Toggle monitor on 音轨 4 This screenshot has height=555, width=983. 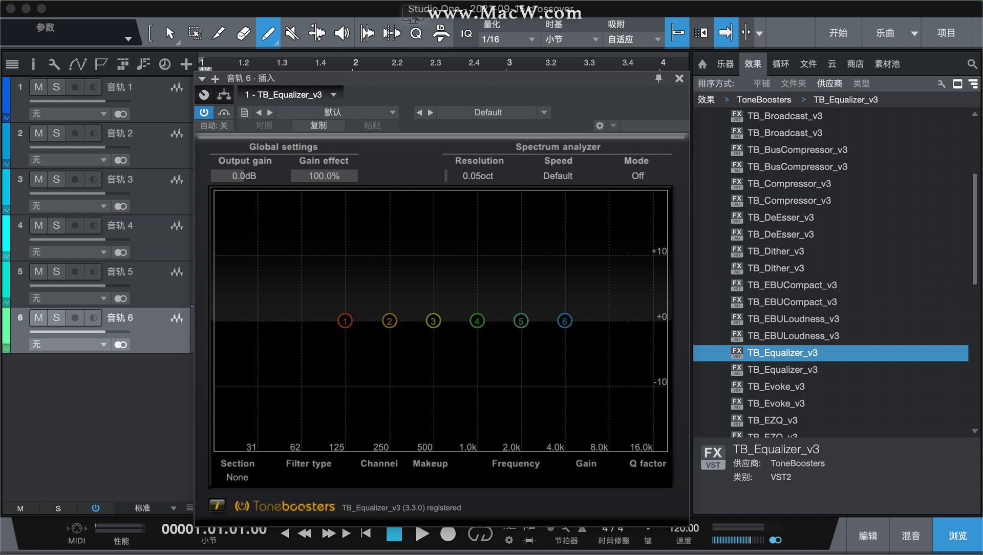[x=93, y=225]
